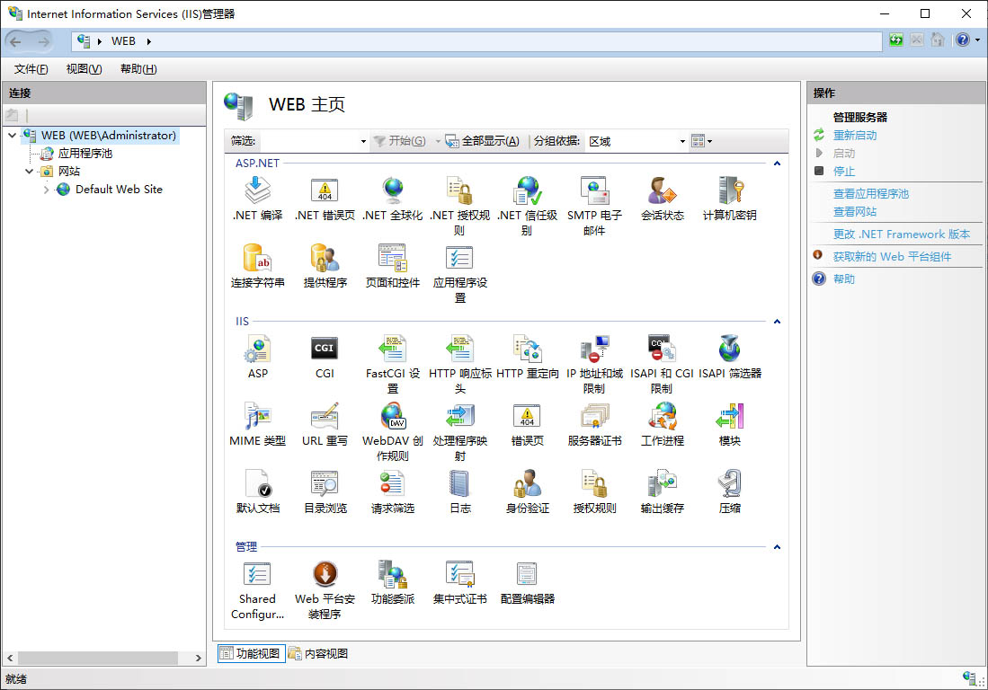Open 集中式证书 feature
The image size is (988, 690).
pos(460,583)
